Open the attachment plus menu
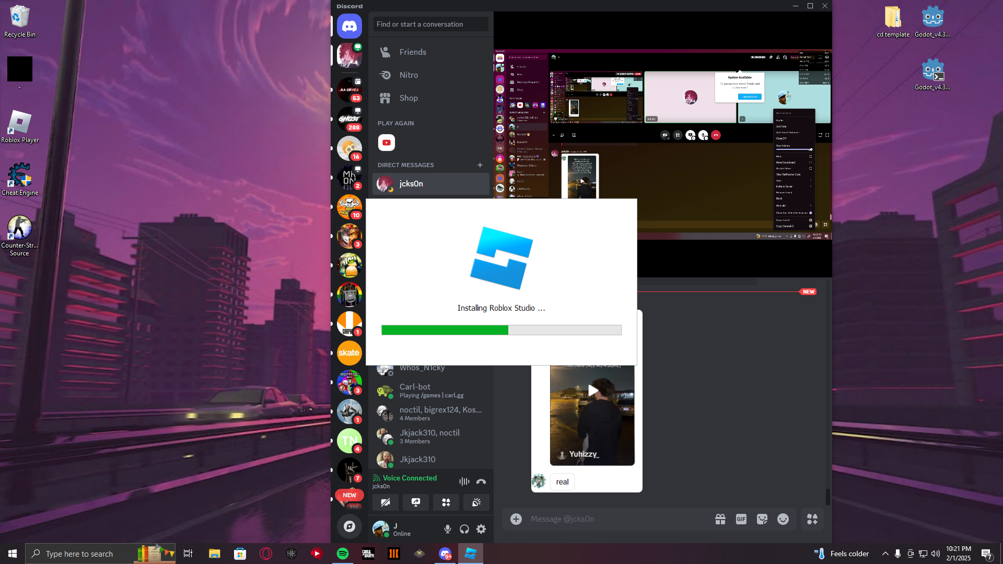 click(516, 519)
